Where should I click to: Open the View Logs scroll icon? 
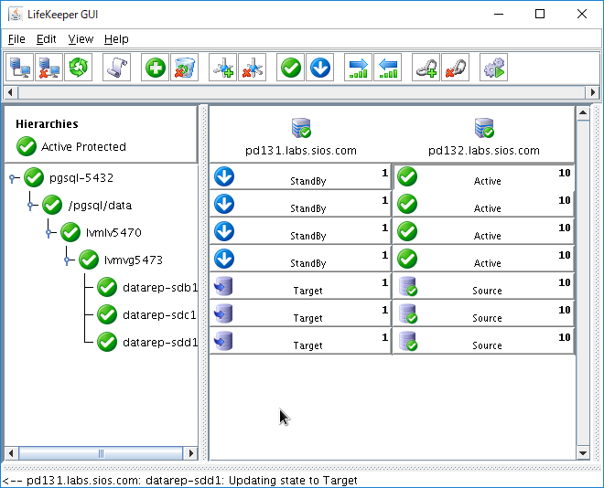coord(117,68)
